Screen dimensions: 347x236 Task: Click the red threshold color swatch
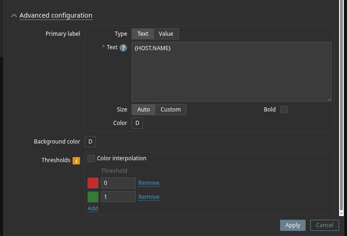coord(93,183)
